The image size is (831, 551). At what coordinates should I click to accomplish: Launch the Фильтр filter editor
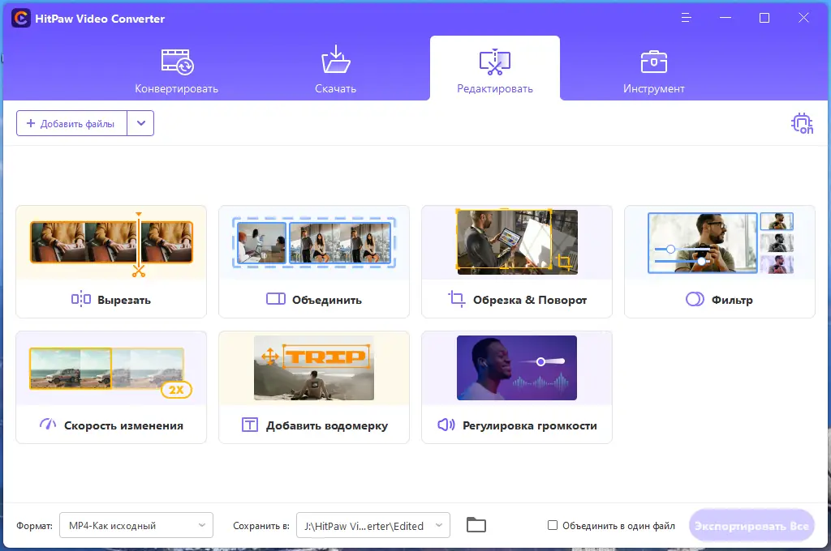click(719, 261)
